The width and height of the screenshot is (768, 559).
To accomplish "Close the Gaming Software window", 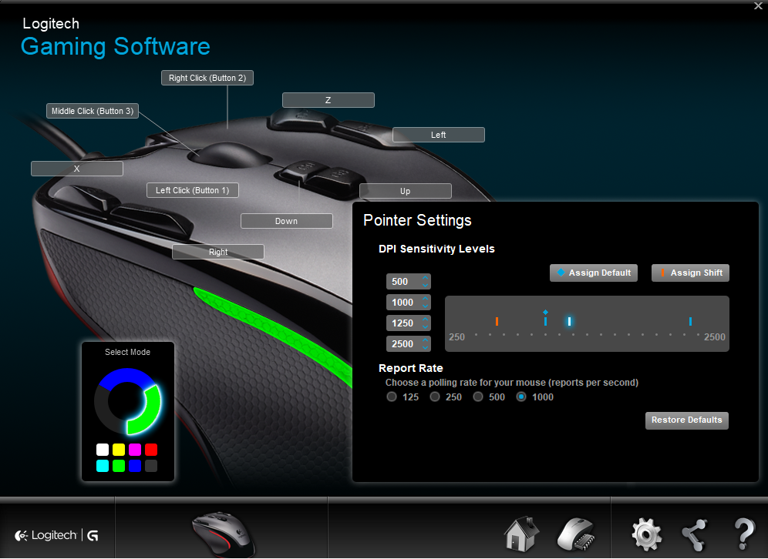I will [758, 6].
